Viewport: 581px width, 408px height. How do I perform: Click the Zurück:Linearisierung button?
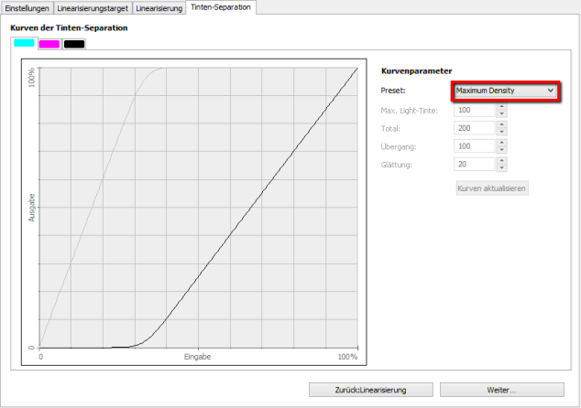pos(370,390)
